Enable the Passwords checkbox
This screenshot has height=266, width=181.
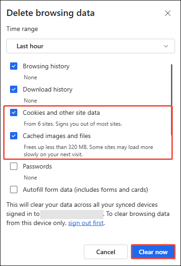click(14, 166)
